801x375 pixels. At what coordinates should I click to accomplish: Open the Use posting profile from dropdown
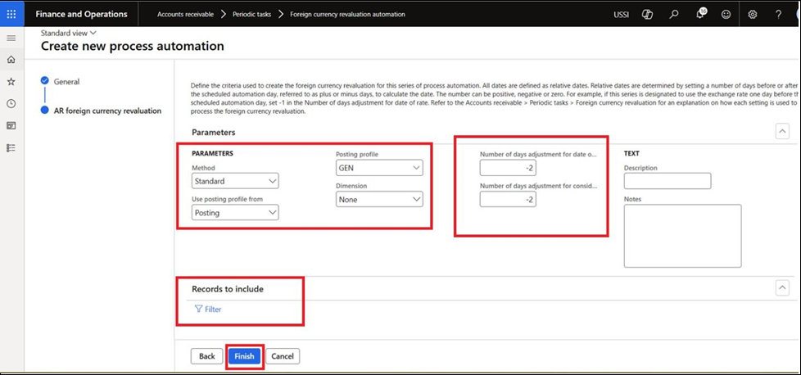tap(235, 213)
